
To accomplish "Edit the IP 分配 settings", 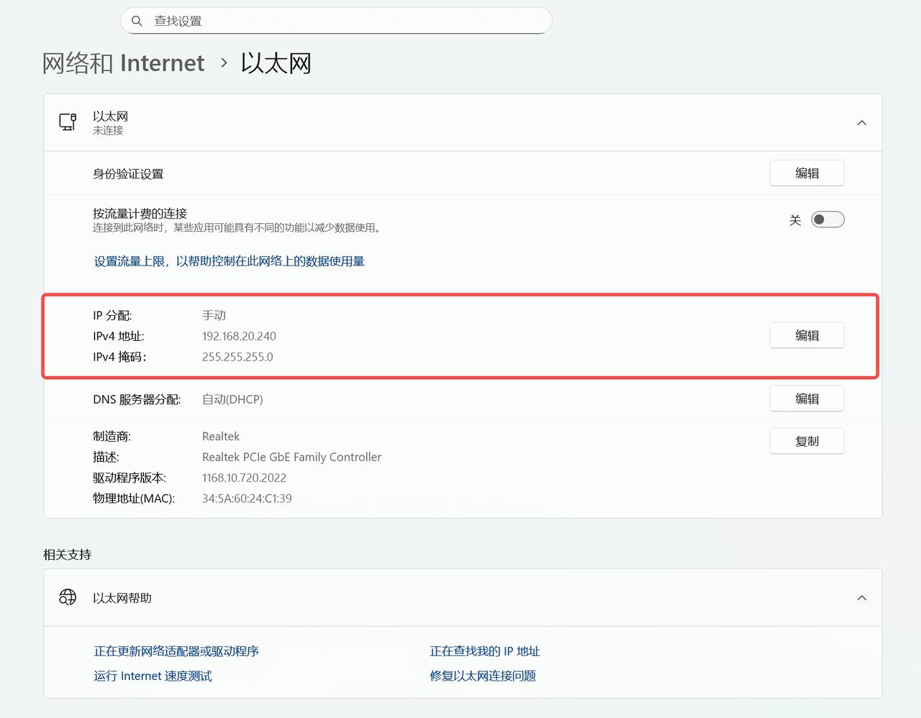I will tap(807, 336).
